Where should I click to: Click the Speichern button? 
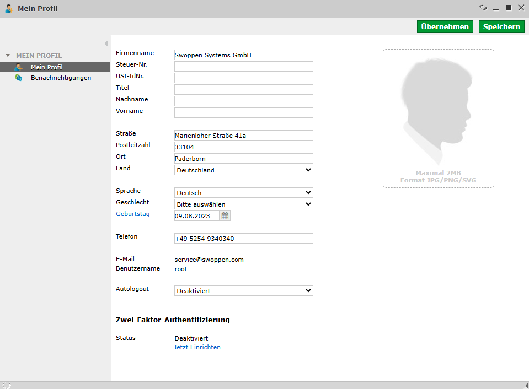tap(501, 26)
